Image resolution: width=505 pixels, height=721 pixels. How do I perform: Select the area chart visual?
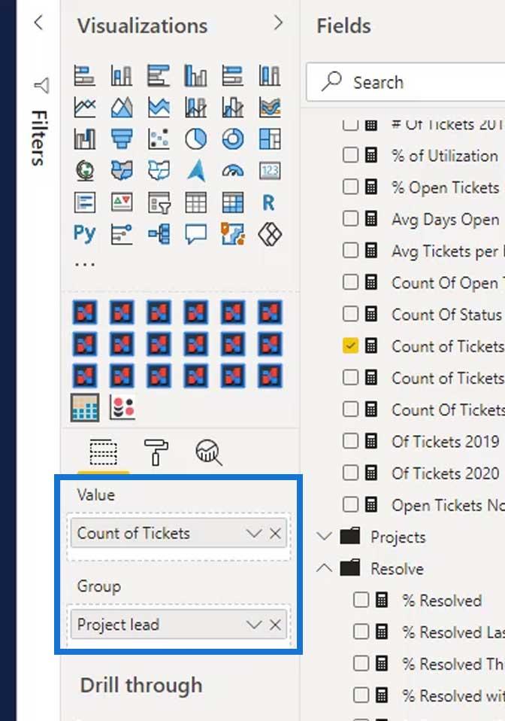point(122,108)
